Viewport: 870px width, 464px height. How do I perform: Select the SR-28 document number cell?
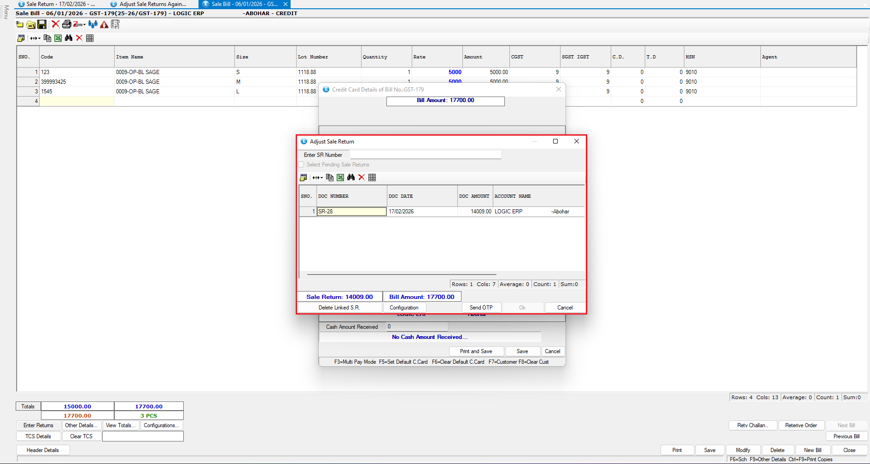[x=351, y=212]
